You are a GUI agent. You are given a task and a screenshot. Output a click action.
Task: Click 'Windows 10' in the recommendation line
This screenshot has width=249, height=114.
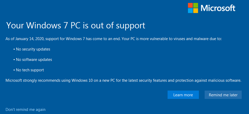[82, 80]
